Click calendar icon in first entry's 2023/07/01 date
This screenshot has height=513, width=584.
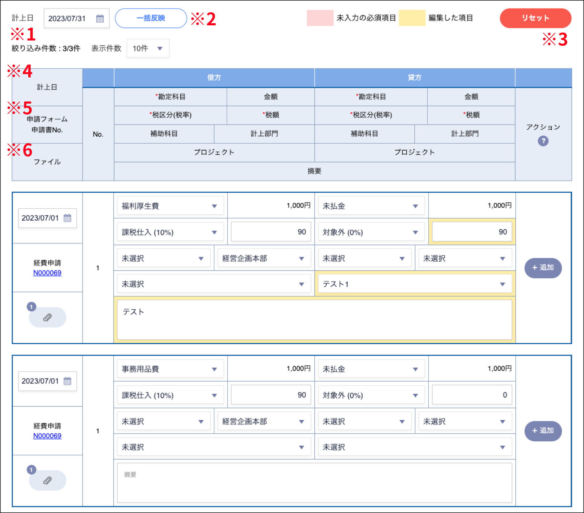coord(67,218)
